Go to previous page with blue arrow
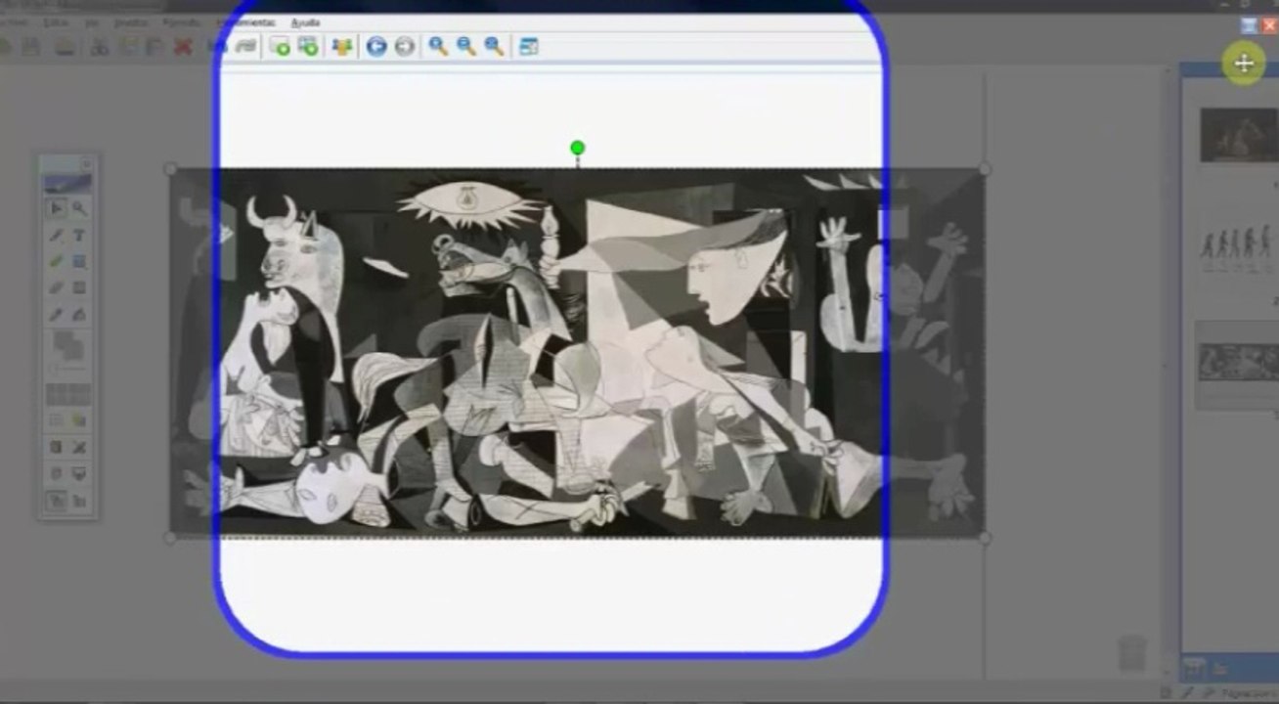 pyautogui.click(x=376, y=46)
